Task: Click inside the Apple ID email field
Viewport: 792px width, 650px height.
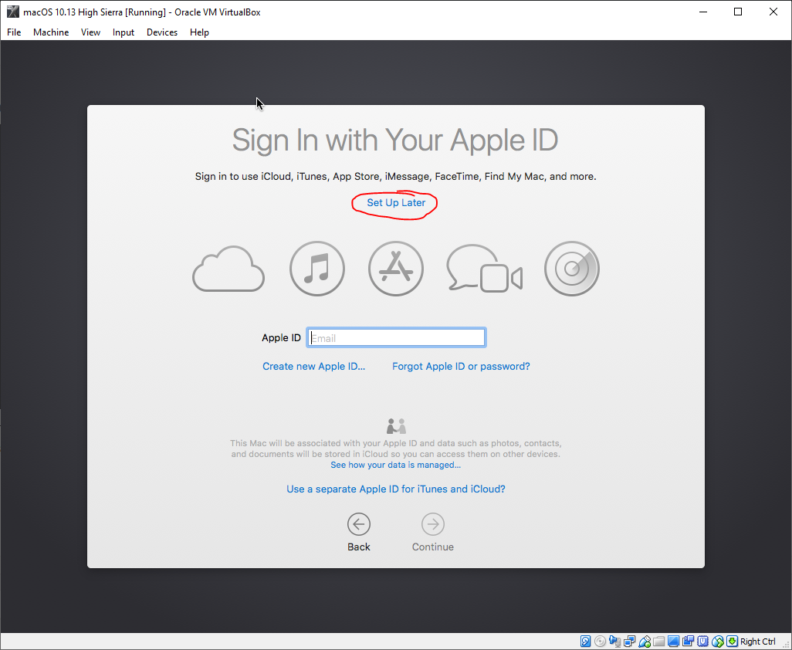Action: point(396,337)
